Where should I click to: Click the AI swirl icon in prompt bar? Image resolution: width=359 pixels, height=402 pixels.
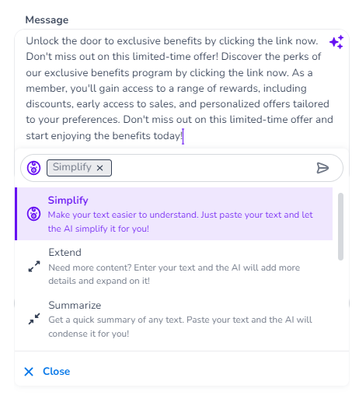[x=33, y=168]
